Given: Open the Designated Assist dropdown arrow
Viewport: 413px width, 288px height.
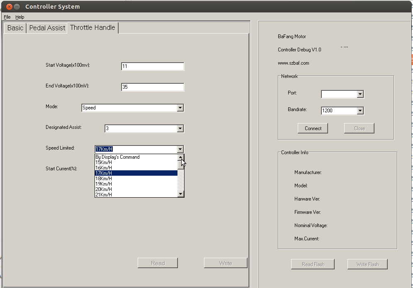Looking at the screenshot, I should click(x=180, y=128).
